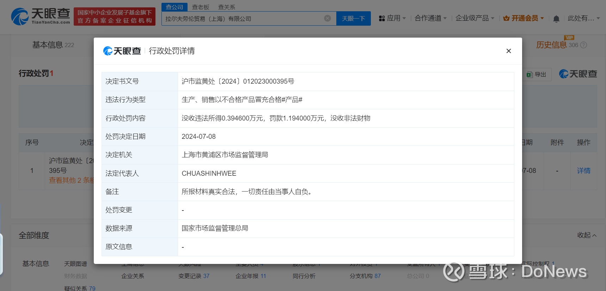Click the TianYanCha logo in dialog header

[122, 51]
